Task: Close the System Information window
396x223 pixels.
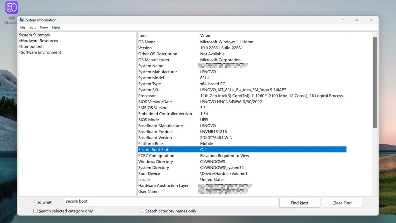Action: coord(371,20)
